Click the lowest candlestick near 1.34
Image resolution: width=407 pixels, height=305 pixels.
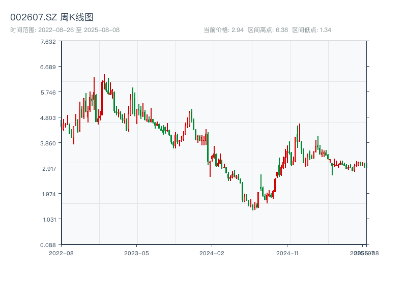tap(253, 208)
